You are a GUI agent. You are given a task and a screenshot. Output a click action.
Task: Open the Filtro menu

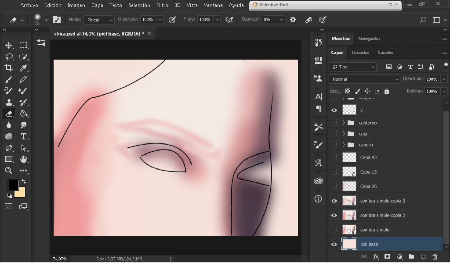tap(162, 5)
